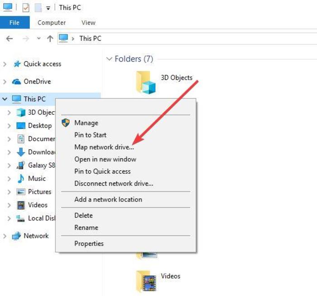The height and width of the screenshot is (296, 317).
Task: Expand the Local Disk tree node
Action: tap(9, 219)
